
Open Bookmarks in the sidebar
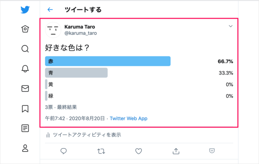(25, 108)
